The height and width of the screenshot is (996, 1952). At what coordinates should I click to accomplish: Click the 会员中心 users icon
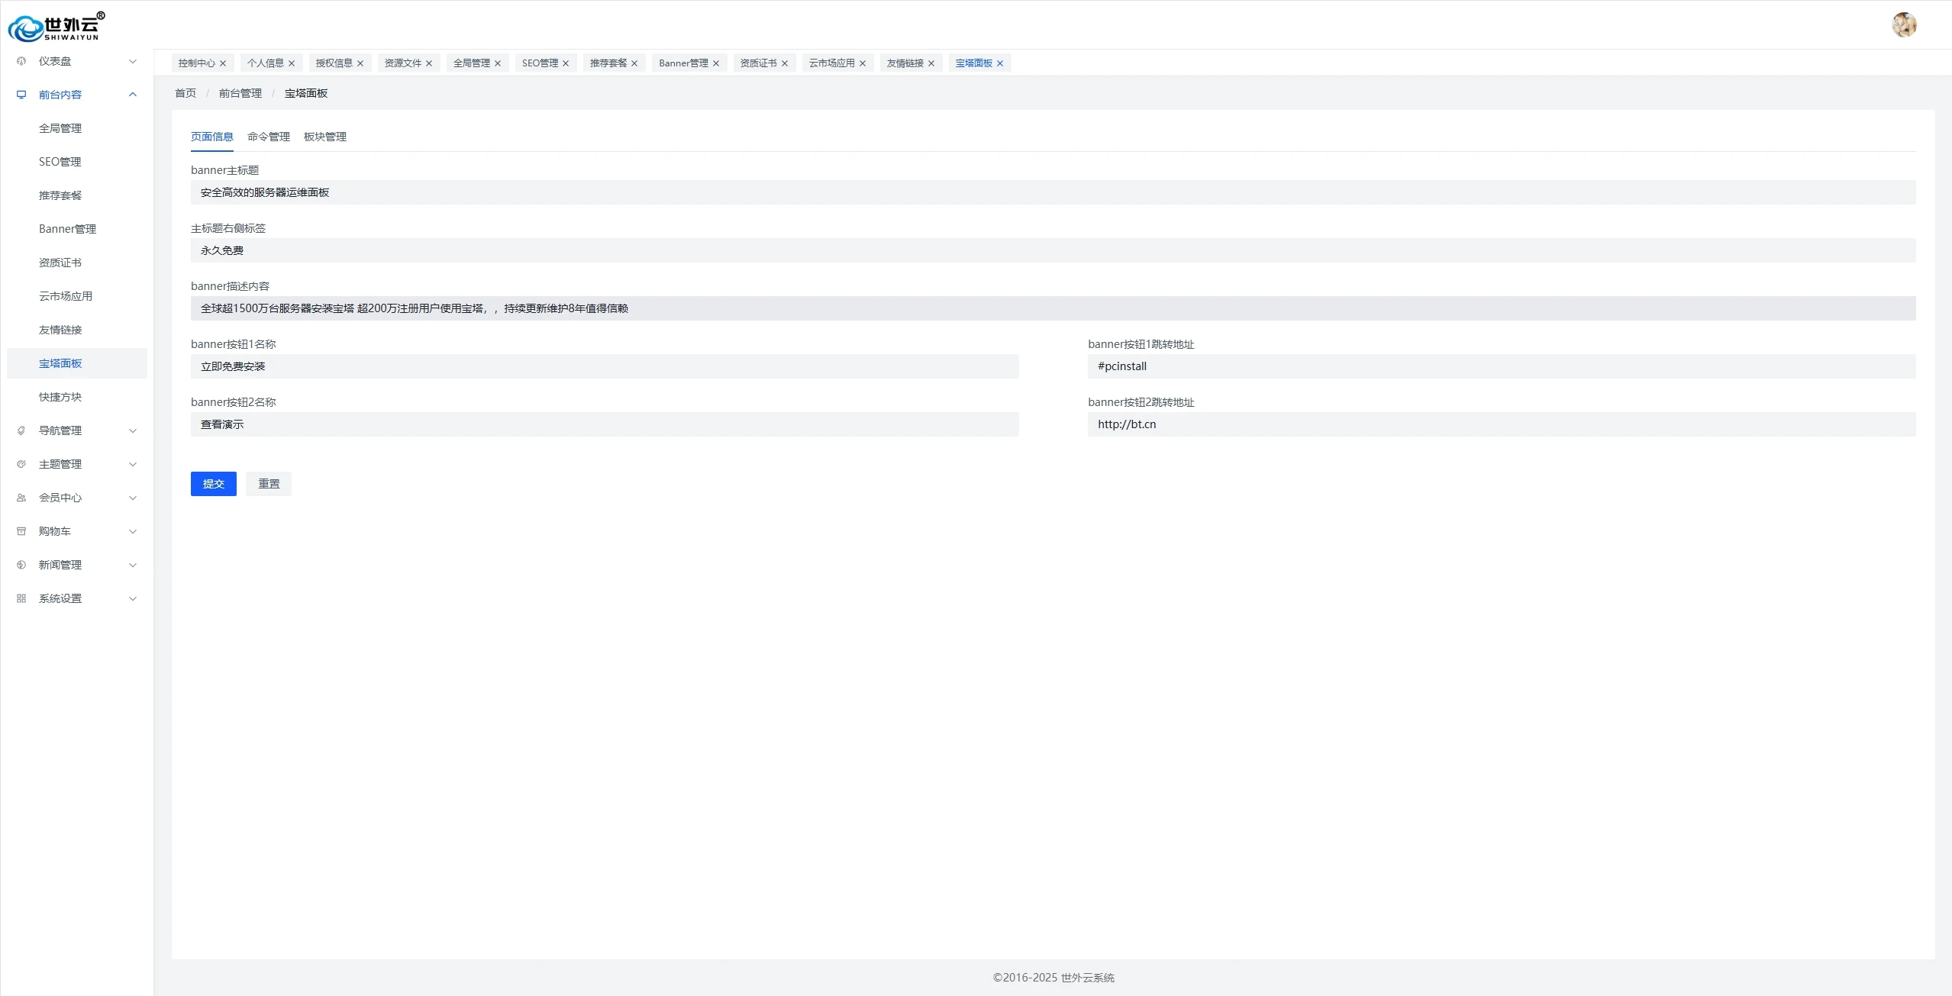[21, 498]
